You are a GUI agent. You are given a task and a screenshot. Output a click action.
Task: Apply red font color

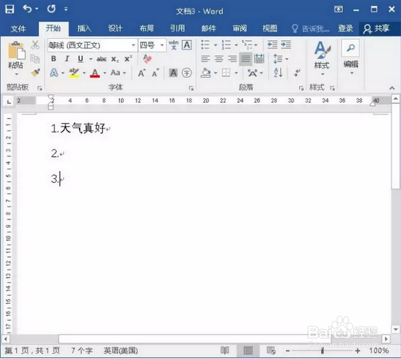pos(95,73)
